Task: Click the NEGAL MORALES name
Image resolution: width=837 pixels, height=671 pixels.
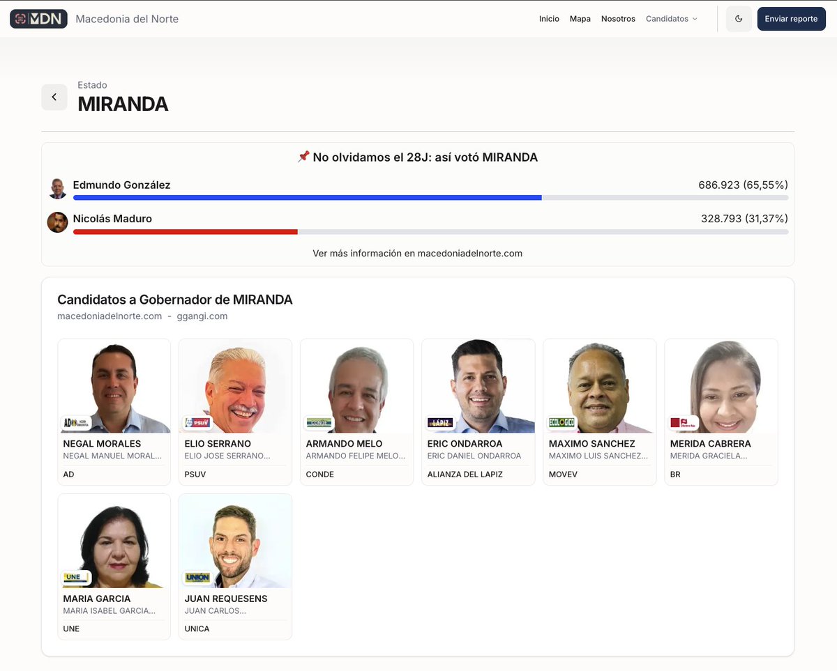Action: (x=102, y=443)
